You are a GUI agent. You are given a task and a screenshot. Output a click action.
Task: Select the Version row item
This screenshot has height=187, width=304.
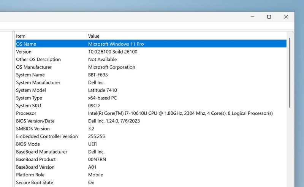coord(24,52)
